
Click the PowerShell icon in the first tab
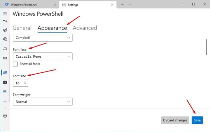click(x=7, y=5)
